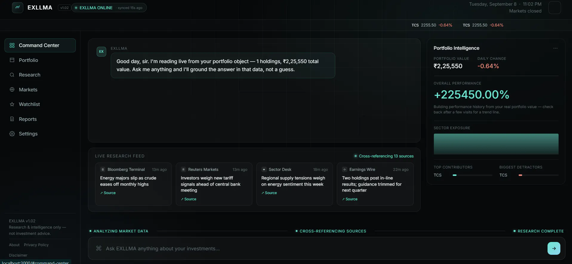
Task: Open Source link for the Sector Desk story
Action: point(269,193)
